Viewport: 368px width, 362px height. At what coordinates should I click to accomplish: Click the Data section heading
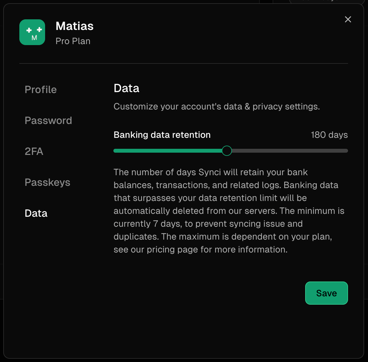pyautogui.click(x=127, y=88)
